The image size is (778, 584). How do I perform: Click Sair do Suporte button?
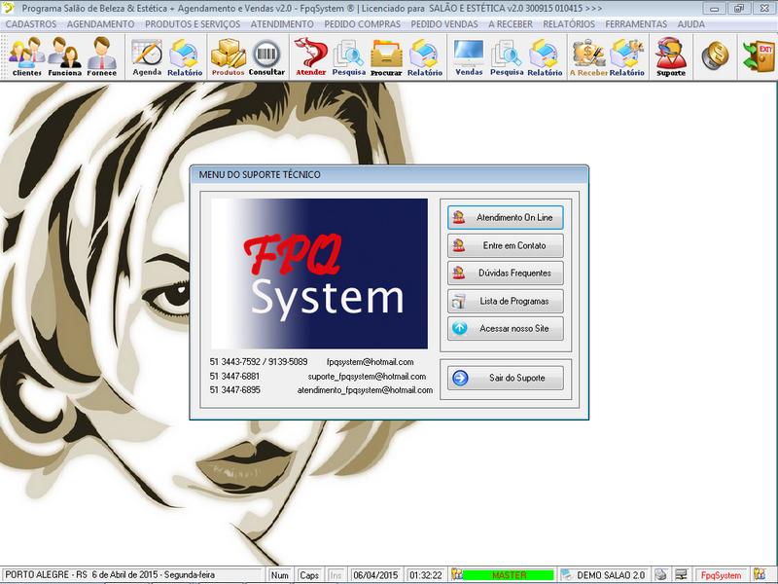pos(505,378)
